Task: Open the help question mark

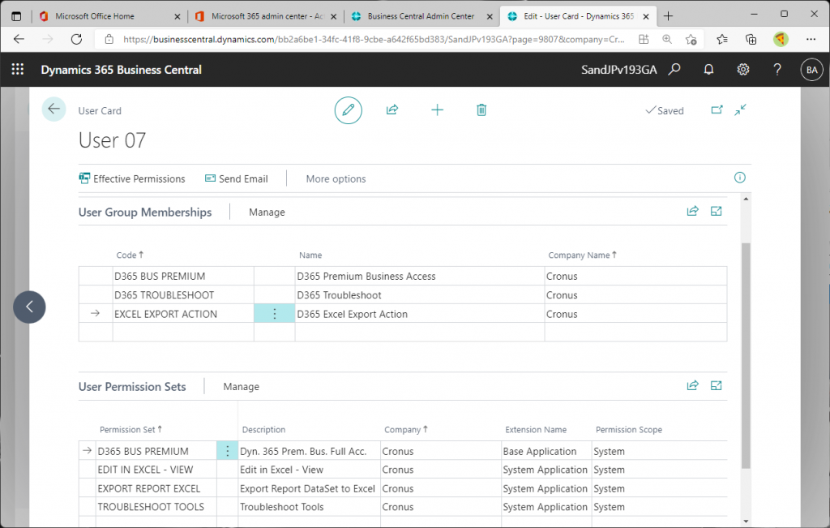Action: pyautogui.click(x=777, y=70)
